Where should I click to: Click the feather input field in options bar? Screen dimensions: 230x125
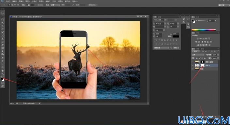30,5
